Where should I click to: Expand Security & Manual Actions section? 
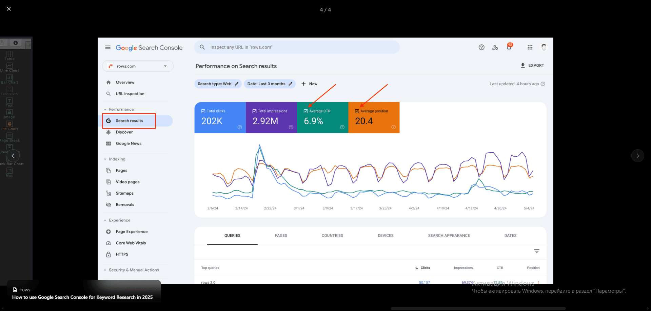pos(105,270)
